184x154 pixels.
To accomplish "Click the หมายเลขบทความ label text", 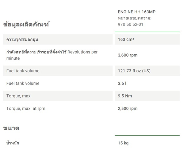I will [135, 18].
